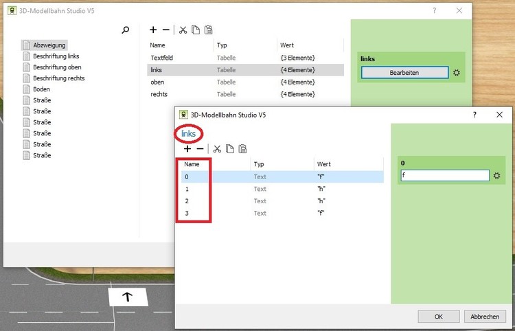Copy icon in the links dialog toolbar

coord(230,149)
